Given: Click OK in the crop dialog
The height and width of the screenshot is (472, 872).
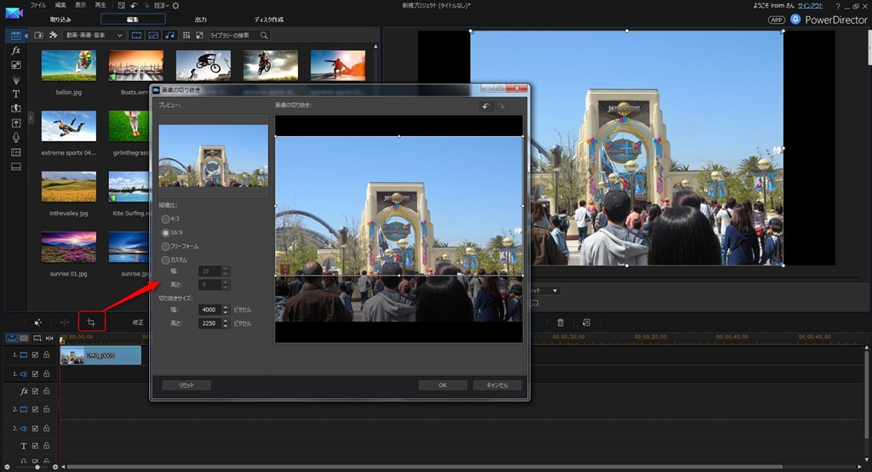Looking at the screenshot, I should (x=443, y=384).
